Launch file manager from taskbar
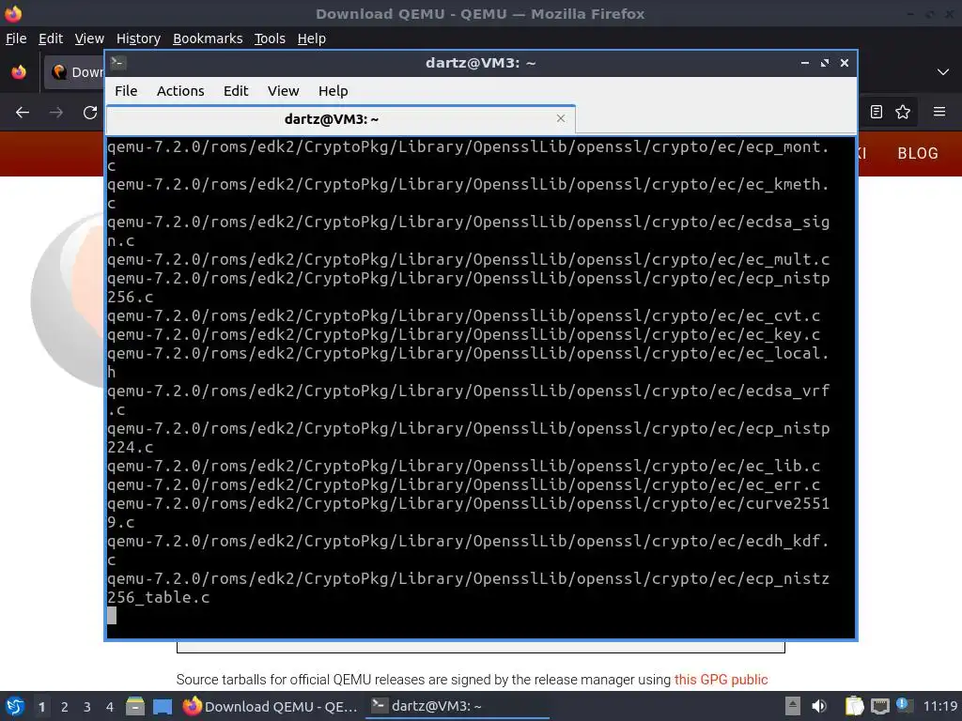Screen dimensions: 962x721 coord(135,706)
